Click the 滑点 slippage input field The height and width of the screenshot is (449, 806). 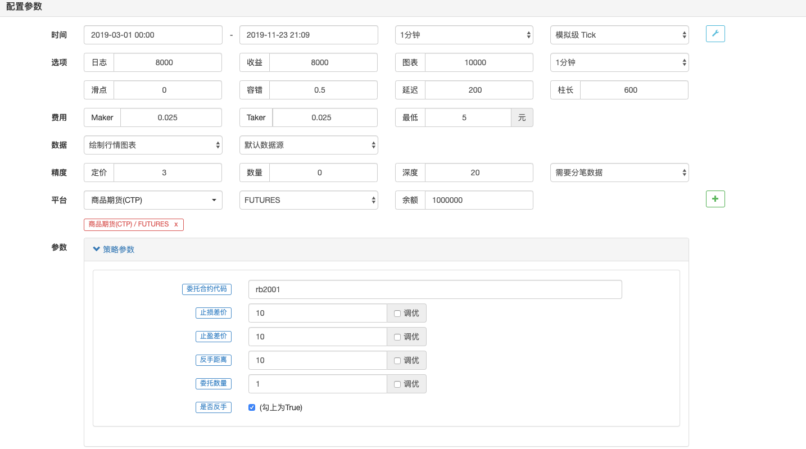pos(167,90)
